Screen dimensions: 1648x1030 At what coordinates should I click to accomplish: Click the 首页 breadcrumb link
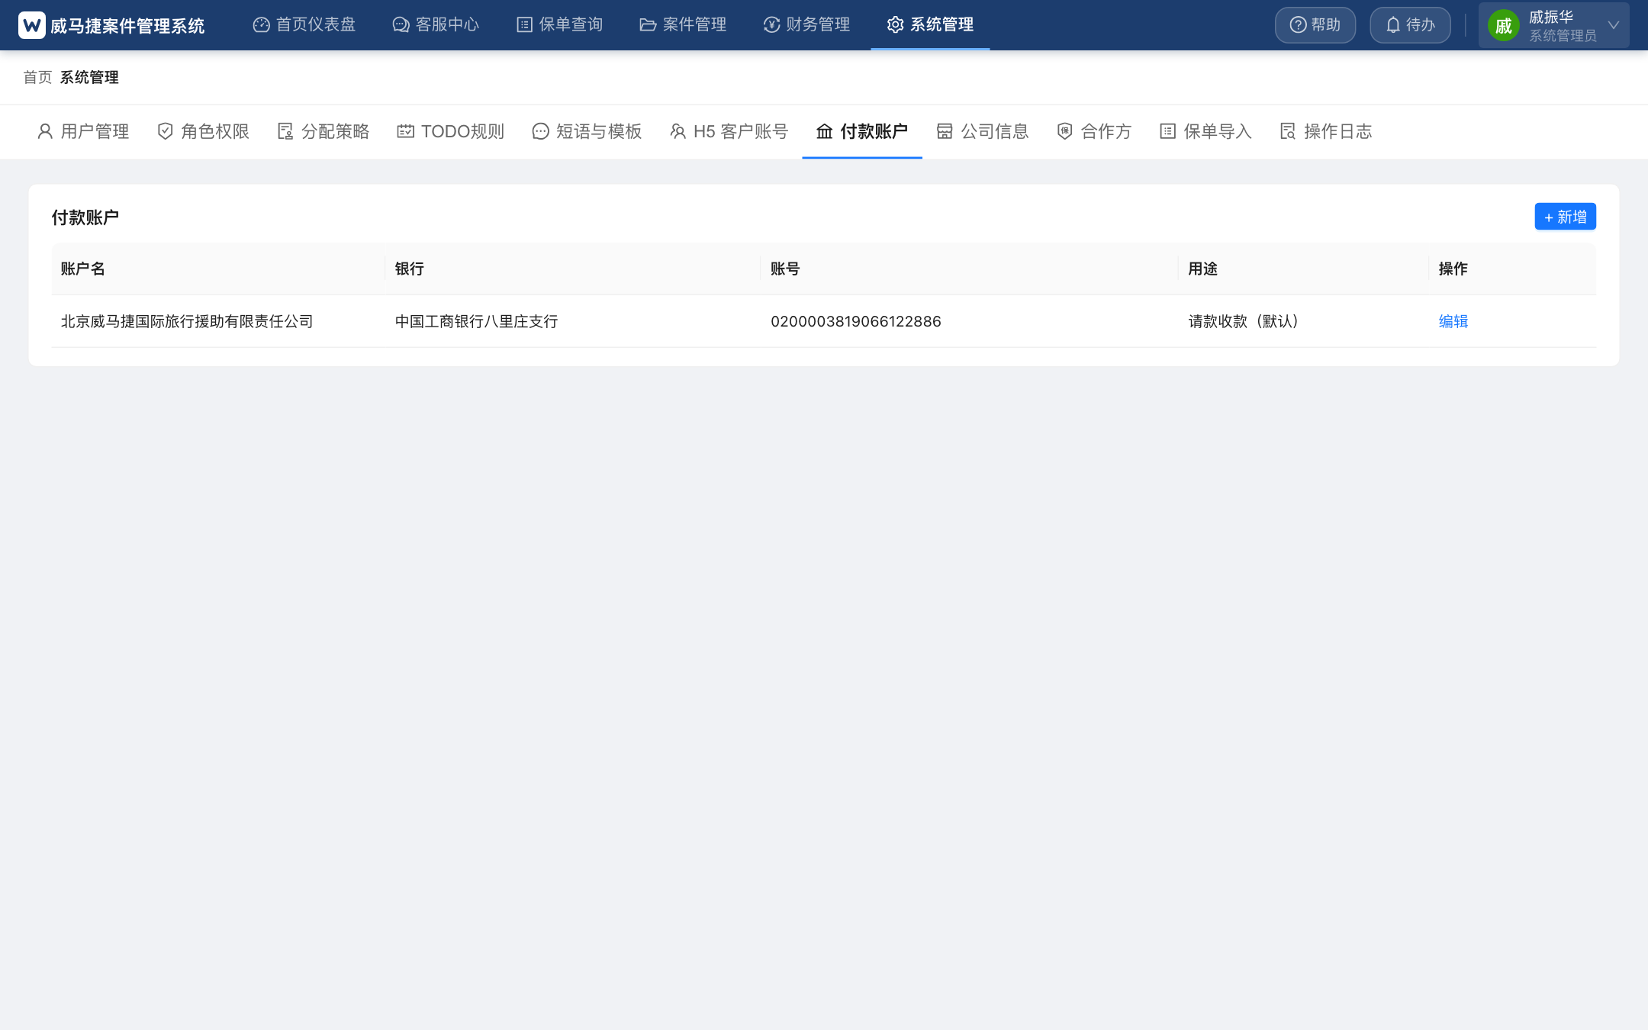point(37,77)
